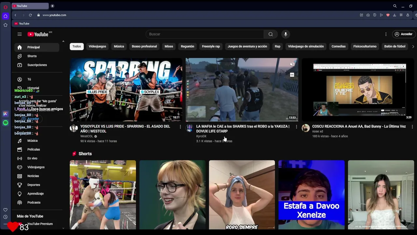Open Shorts in the sidebar
This screenshot has width=417, height=235.
tap(37, 56)
